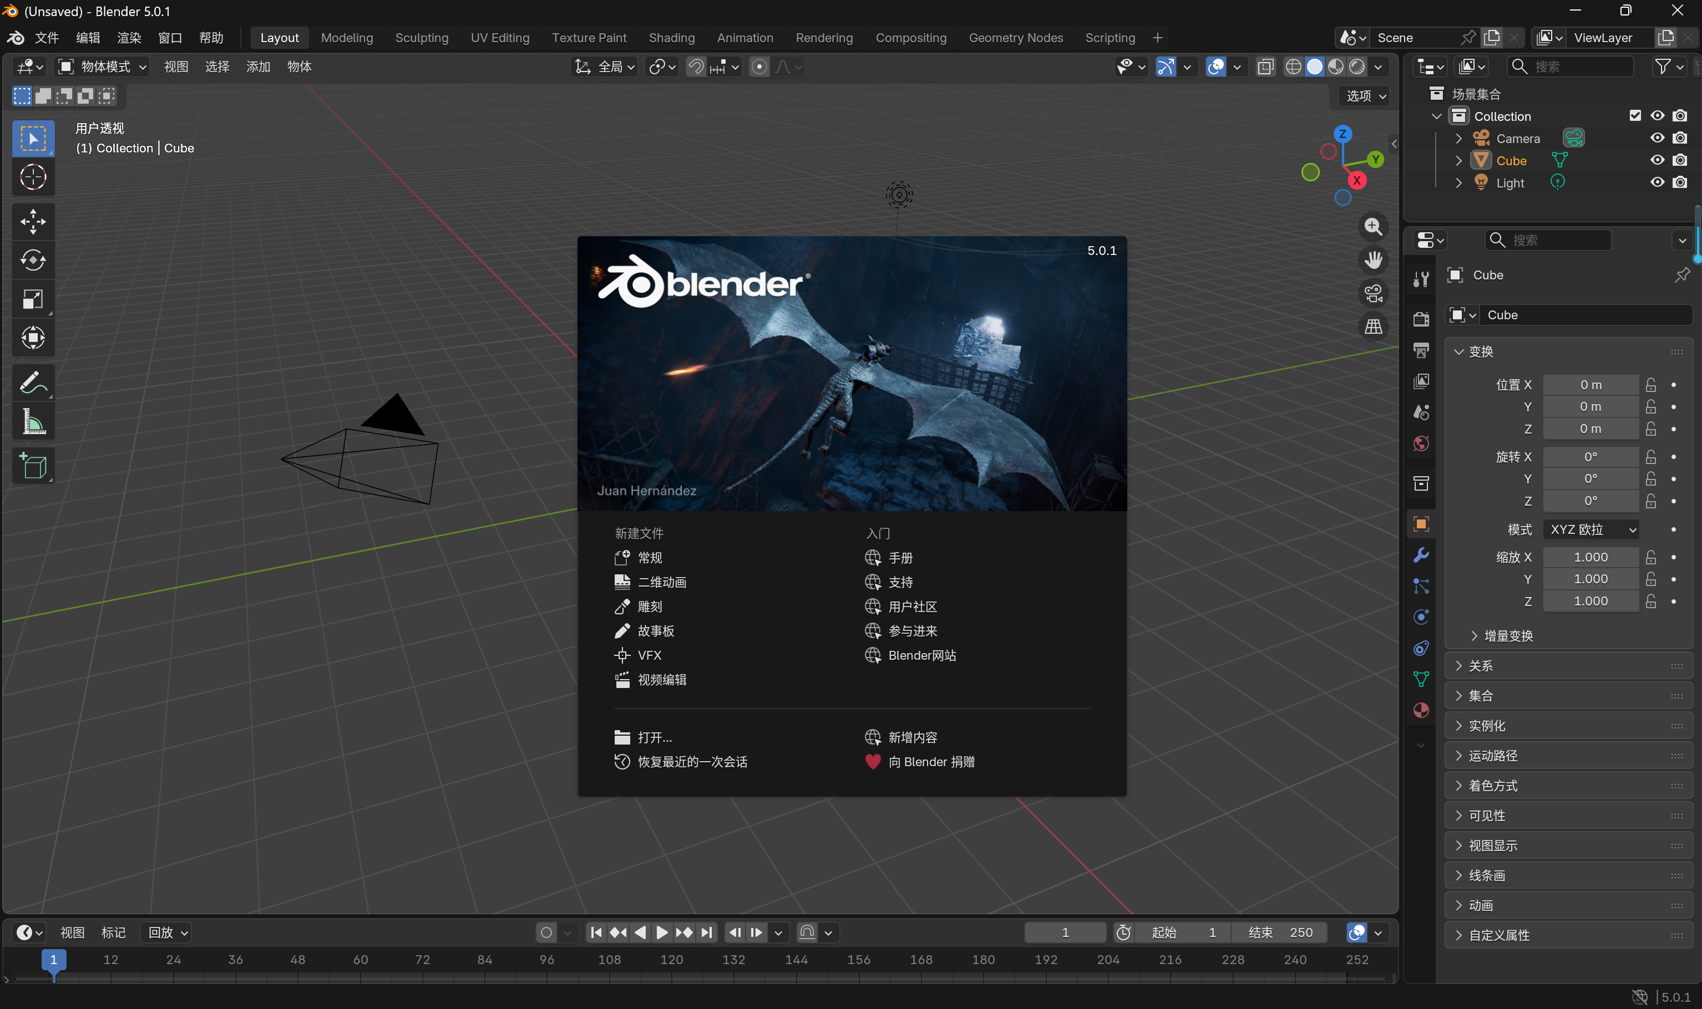This screenshot has width=1702, height=1009.
Task: Select the Add Cube tool
Action: point(33,466)
